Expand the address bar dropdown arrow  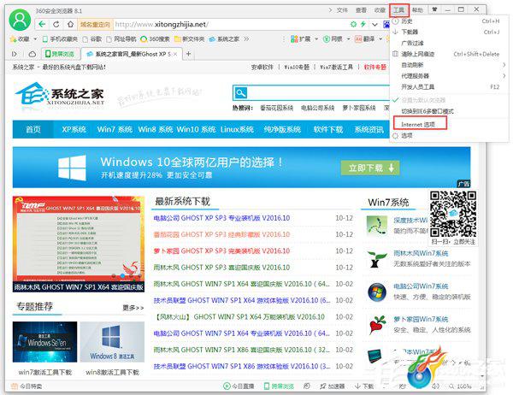[x=375, y=24]
